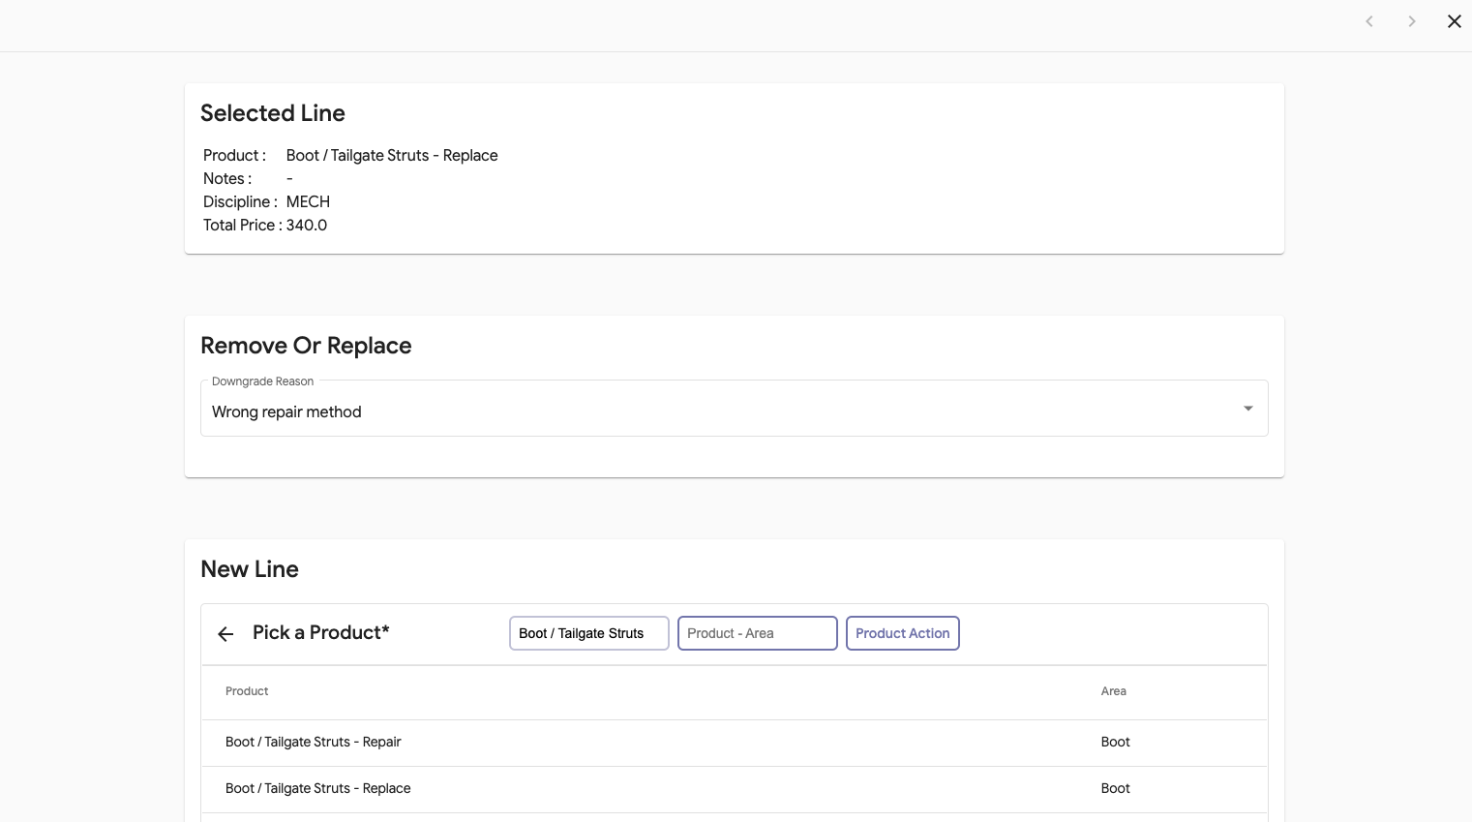Click the selected product name in Selected Line
This screenshot has height=822, width=1472.
pos(392,156)
